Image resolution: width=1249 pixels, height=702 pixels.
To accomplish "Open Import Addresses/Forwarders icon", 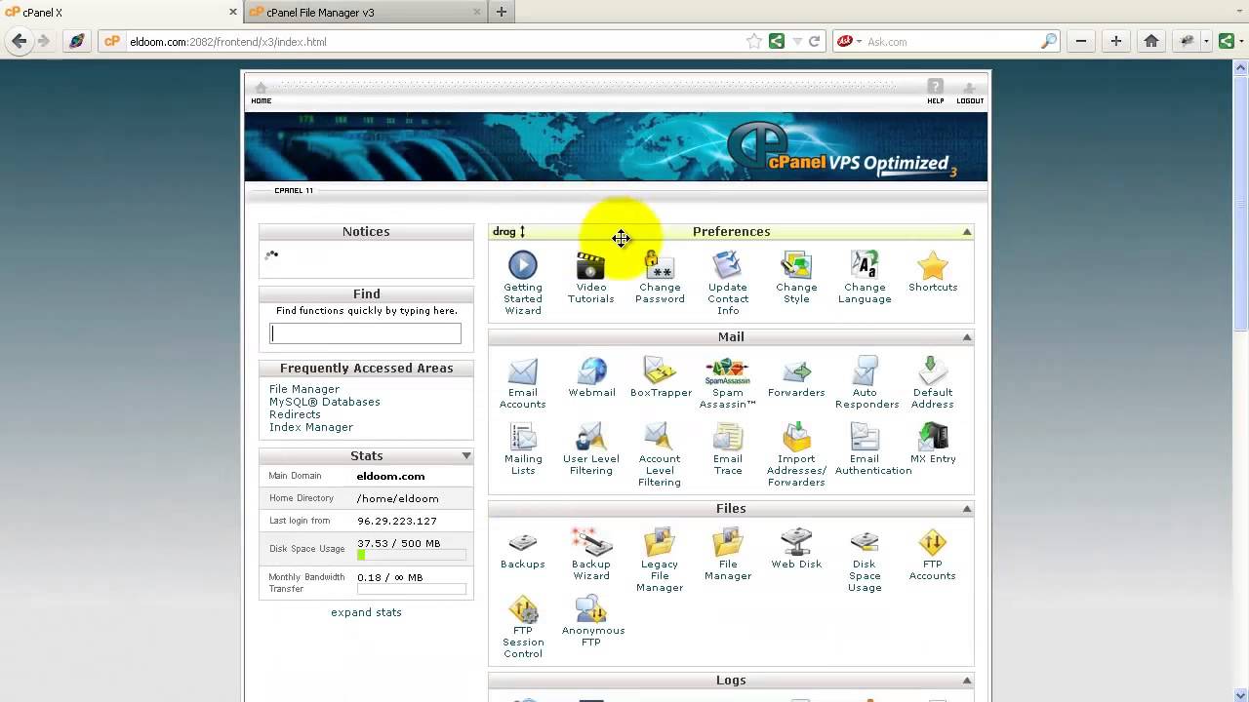I will point(796,437).
